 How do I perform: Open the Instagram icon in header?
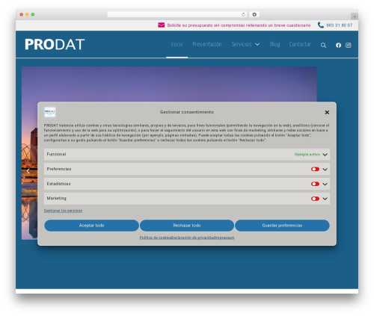[349, 45]
